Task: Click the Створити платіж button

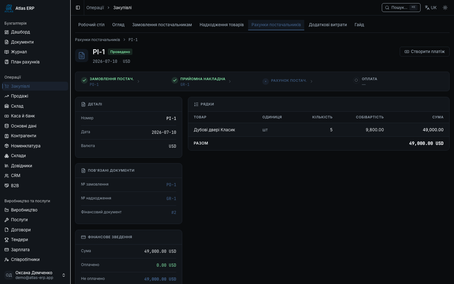Action: click(x=424, y=51)
